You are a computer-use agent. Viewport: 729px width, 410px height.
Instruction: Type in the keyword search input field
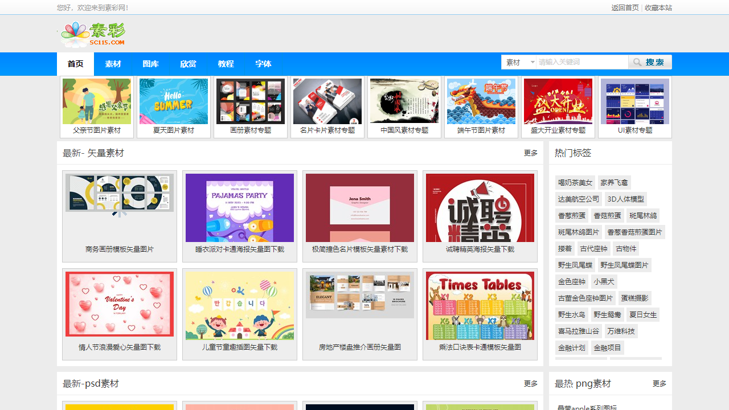pyautogui.click(x=581, y=62)
